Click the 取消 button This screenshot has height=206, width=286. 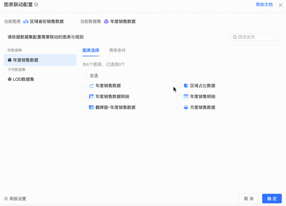coord(248,199)
